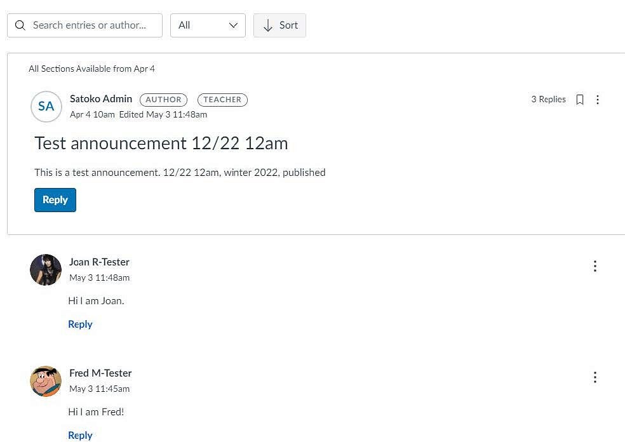Reply to Fred's message

[80, 435]
